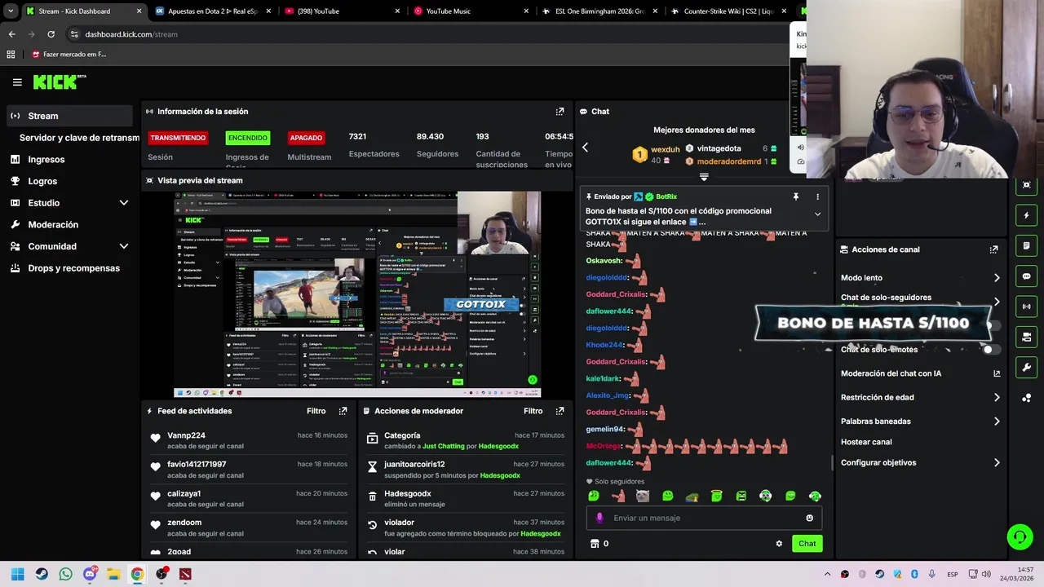The image size is (1044, 587).
Task: Click the stream preview thumbnail
Action: (356, 294)
